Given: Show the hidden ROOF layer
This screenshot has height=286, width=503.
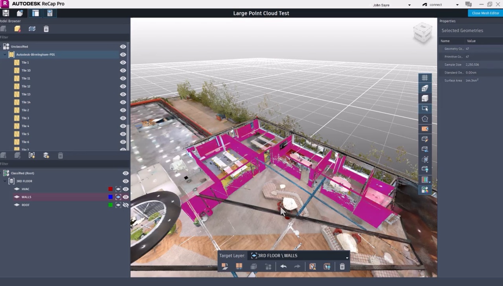Looking at the screenshot, I should point(126,205).
